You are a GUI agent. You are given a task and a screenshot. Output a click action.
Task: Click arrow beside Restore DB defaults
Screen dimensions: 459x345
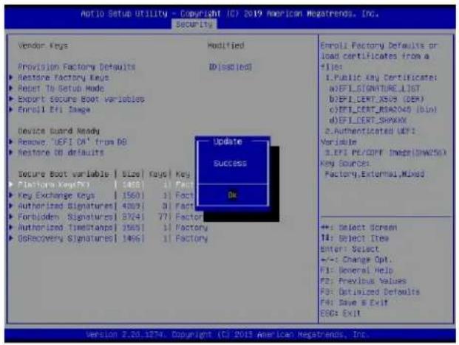tap(11, 153)
